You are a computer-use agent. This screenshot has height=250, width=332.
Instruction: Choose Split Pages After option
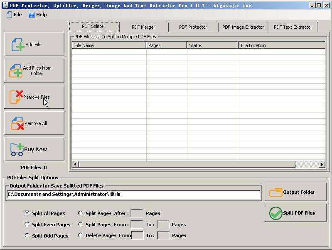pos(81,213)
